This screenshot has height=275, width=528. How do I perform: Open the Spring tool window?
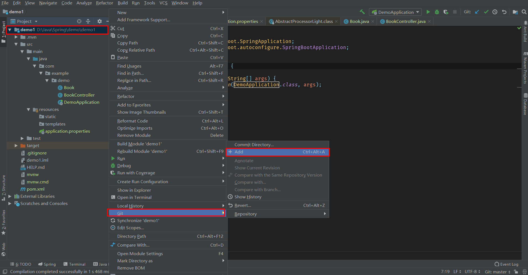tap(47, 264)
